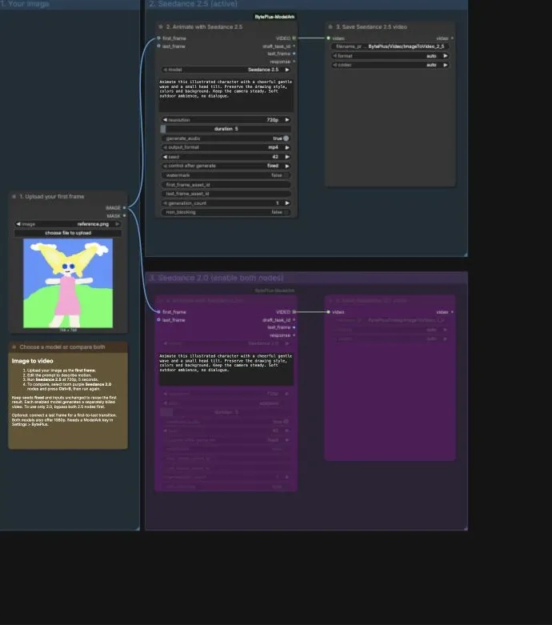The image size is (552, 625).
Task: Collapse the '2. Animate with Seedance 2.5' node dot
Action: [x=161, y=26]
